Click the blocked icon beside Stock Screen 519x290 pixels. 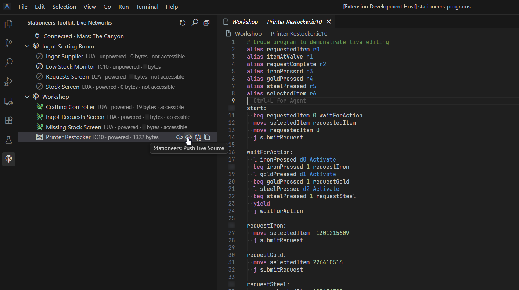pos(39,87)
